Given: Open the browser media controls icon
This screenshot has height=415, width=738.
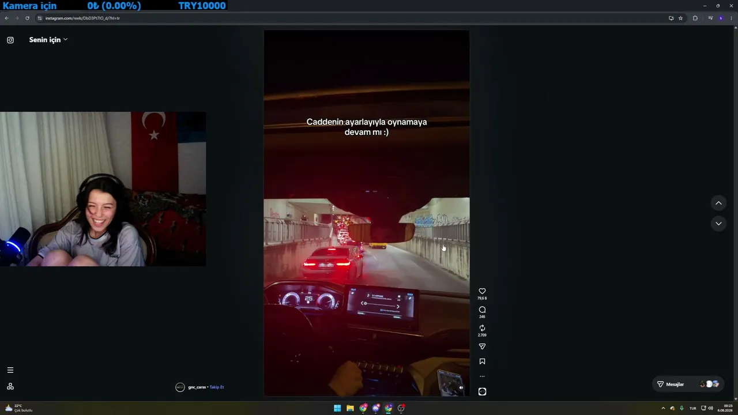Looking at the screenshot, I should point(710,18).
